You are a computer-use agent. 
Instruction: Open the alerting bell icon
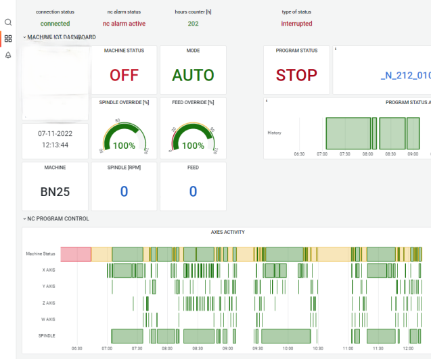click(x=8, y=55)
